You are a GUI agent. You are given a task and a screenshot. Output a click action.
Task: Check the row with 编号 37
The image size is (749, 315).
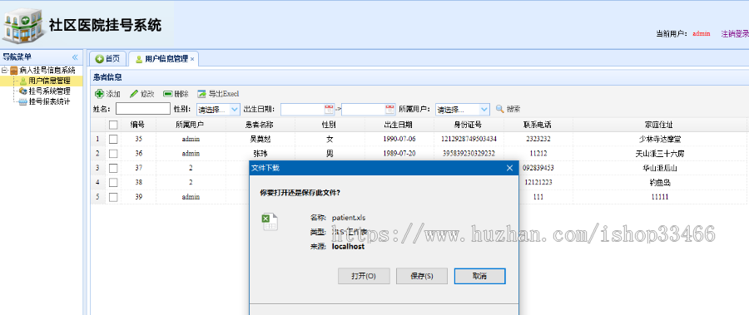click(x=113, y=168)
